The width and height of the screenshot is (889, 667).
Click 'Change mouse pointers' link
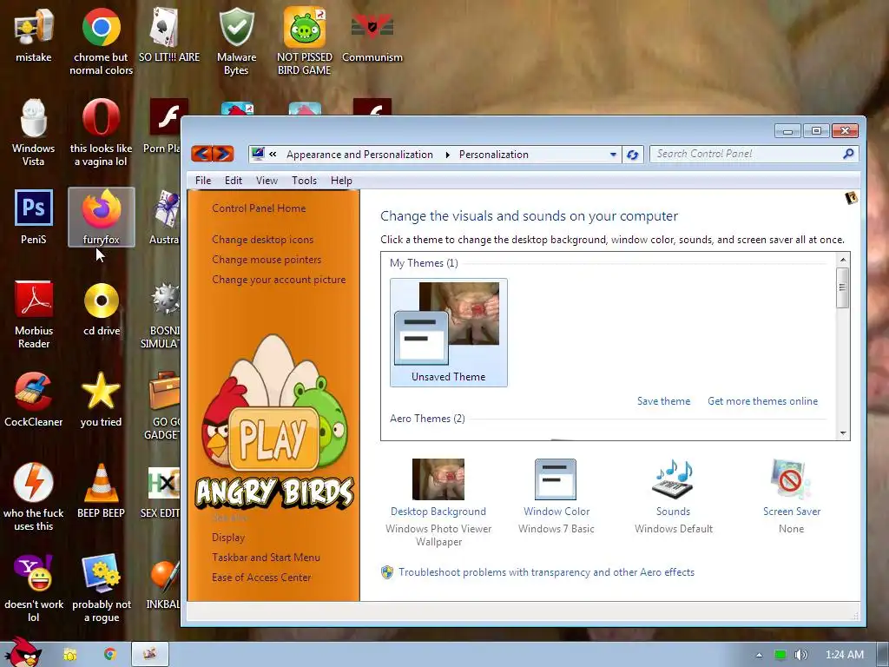click(x=267, y=259)
